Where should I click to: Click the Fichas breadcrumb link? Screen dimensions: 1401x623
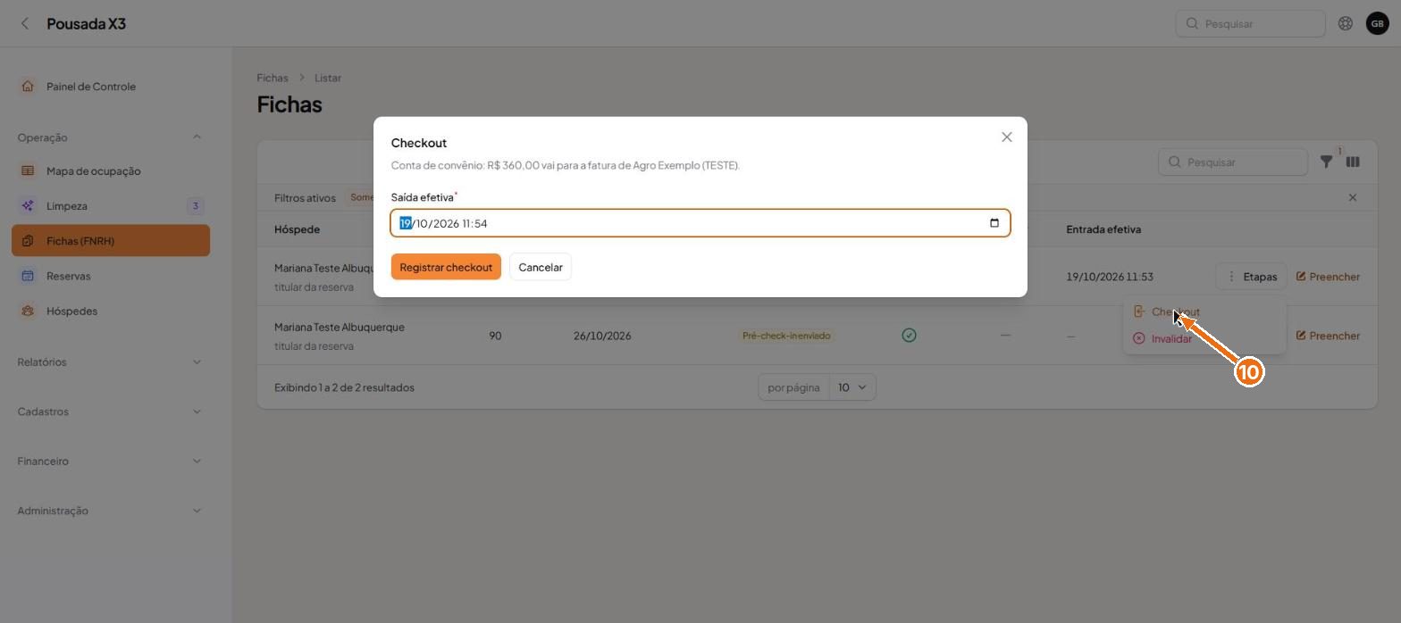point(273,78)
